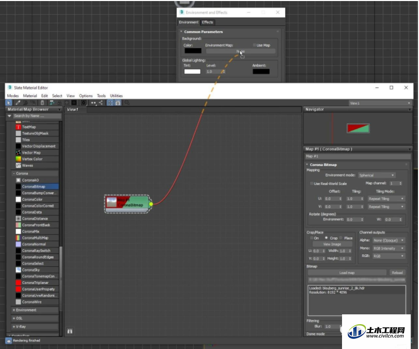
Task: Activate the Select tool in Slate toolbar
Action: [x=9, y=103]
